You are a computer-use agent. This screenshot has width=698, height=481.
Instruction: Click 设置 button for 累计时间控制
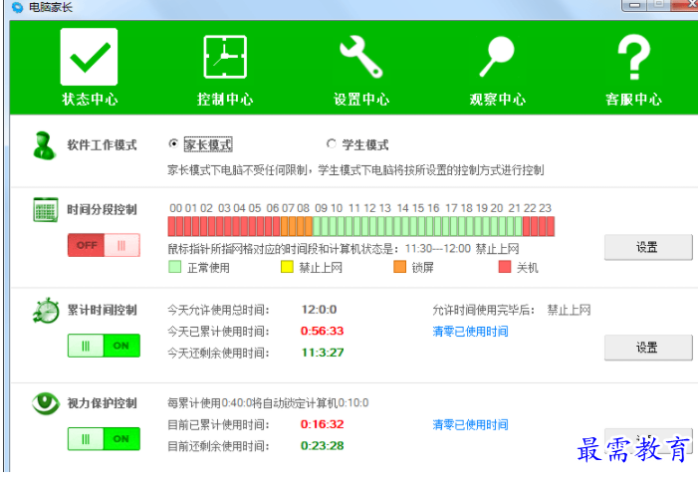(648, 348)
